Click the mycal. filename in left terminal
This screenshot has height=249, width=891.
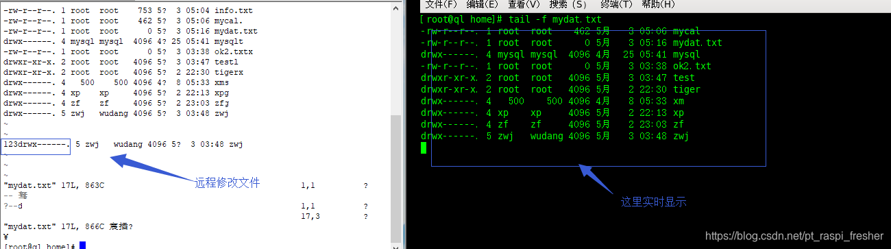point(229,21)
